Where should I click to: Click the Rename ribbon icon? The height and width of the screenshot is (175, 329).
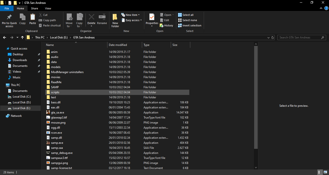(x=102, y=17)
